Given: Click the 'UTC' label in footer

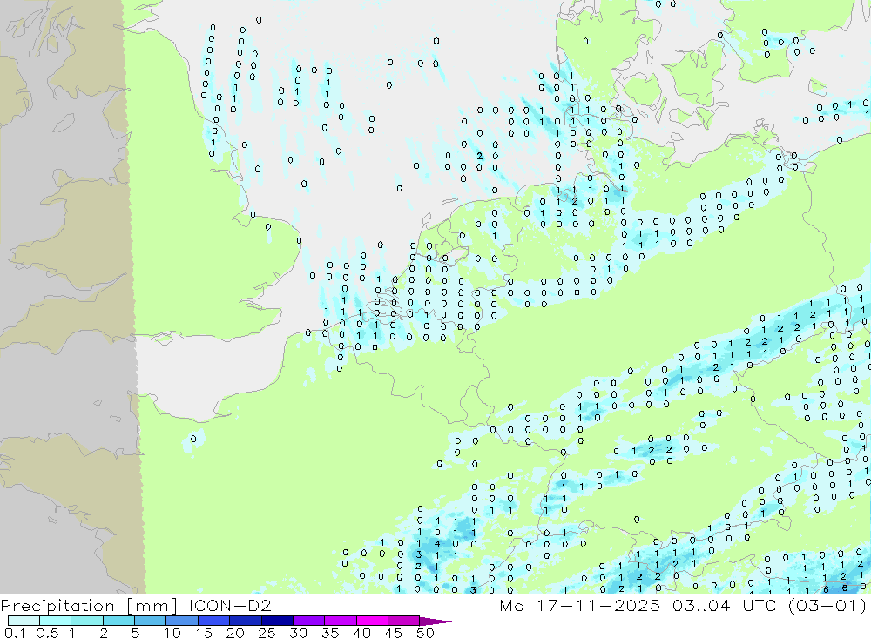Looking at the screenshot, I should [x=760, y=605].
